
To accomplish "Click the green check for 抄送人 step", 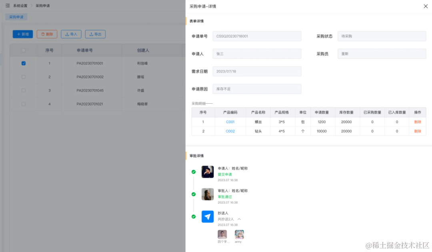I will 194,217.
